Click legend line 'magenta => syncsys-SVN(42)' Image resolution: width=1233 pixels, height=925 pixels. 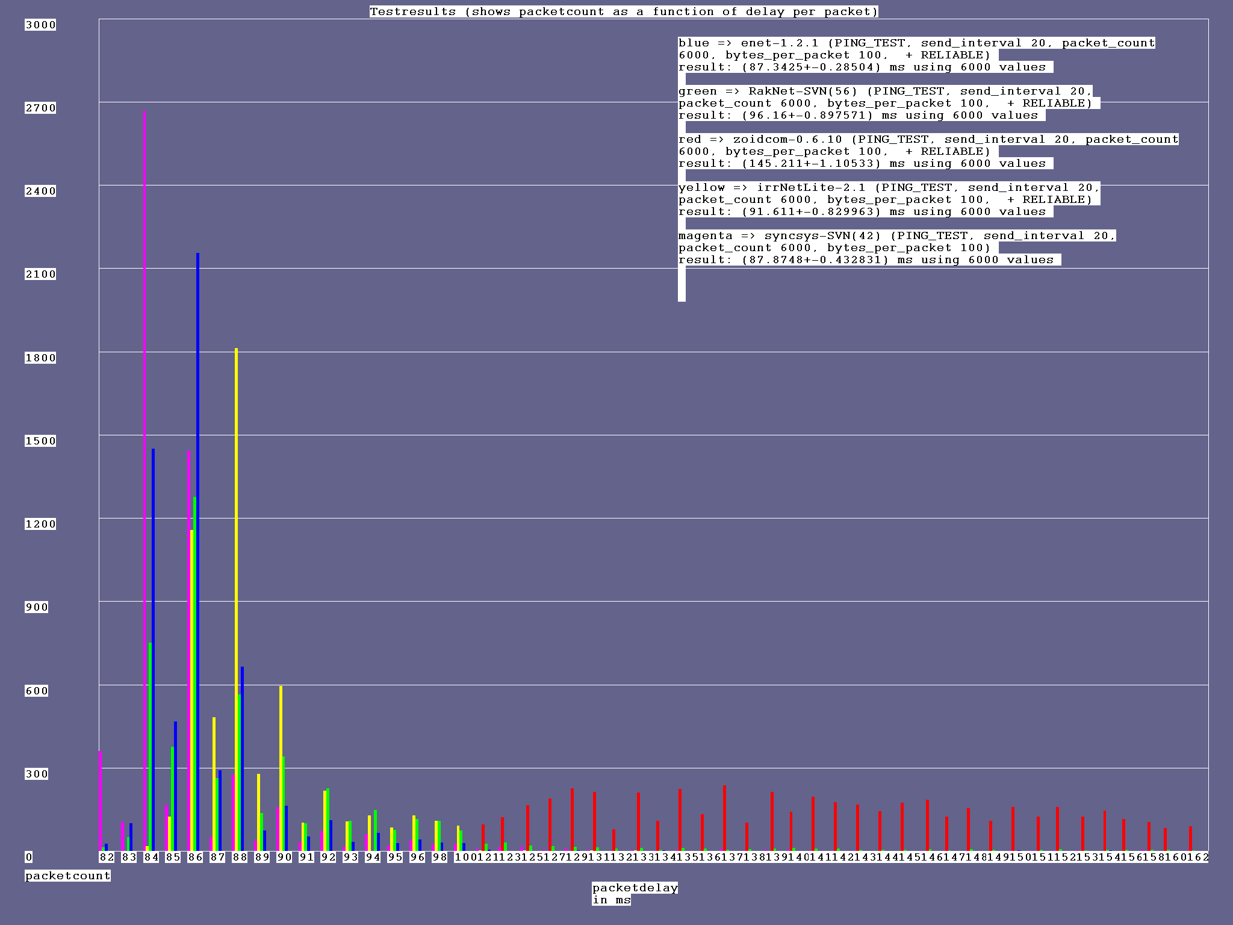tap(780, 235)
